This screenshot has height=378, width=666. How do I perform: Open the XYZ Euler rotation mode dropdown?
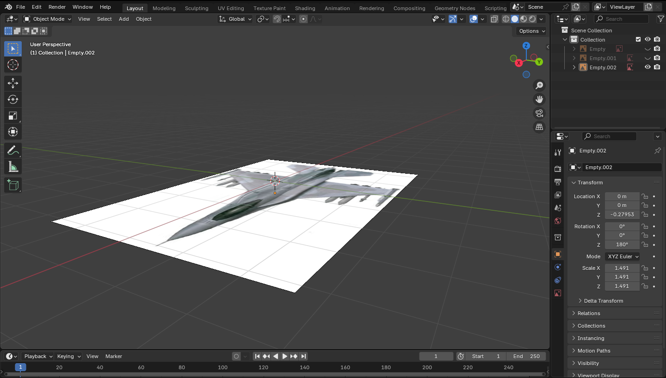click(623, 256)
